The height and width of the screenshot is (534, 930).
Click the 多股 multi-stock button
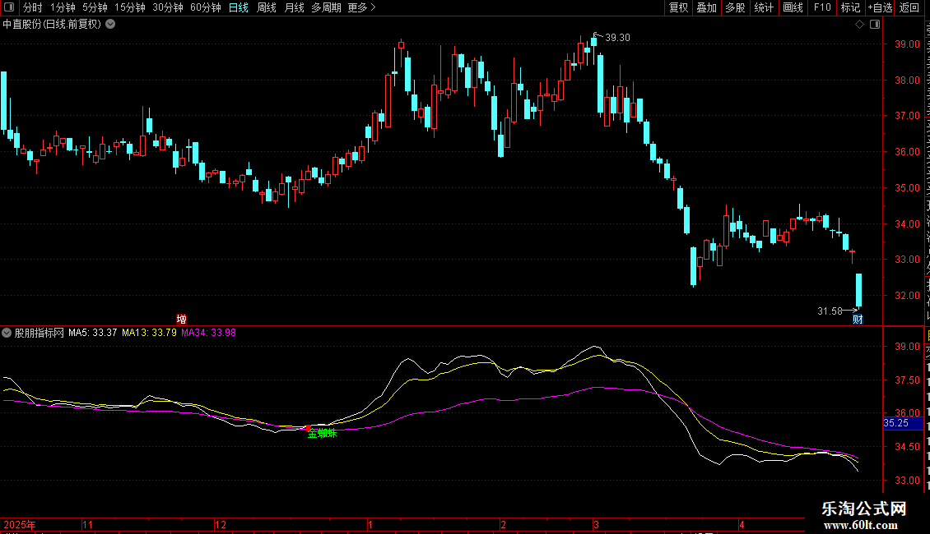(736, 7)
